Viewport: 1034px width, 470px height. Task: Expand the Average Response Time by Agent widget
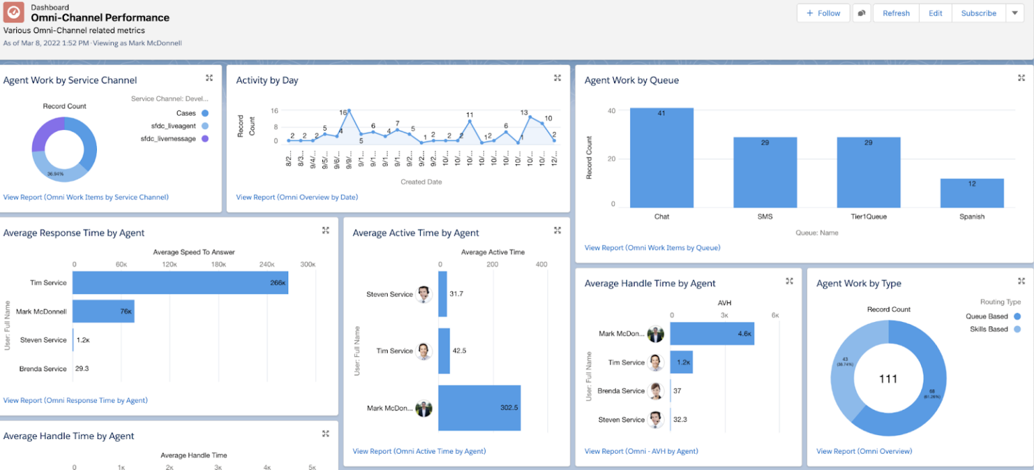coord(326,230)
